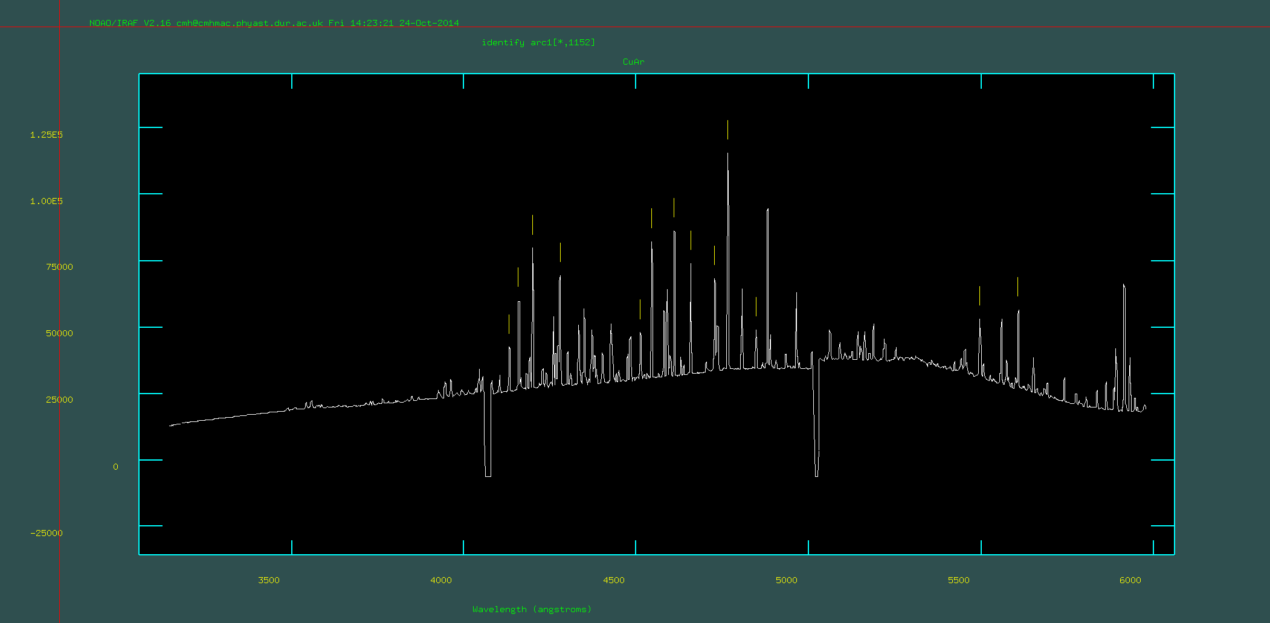Click the 0 y-axis tick label
The width and height of the screenshot is (1270, 623).
(x=115, y=467)
